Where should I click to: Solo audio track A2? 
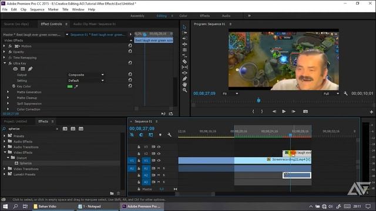[x=164, y=175]
